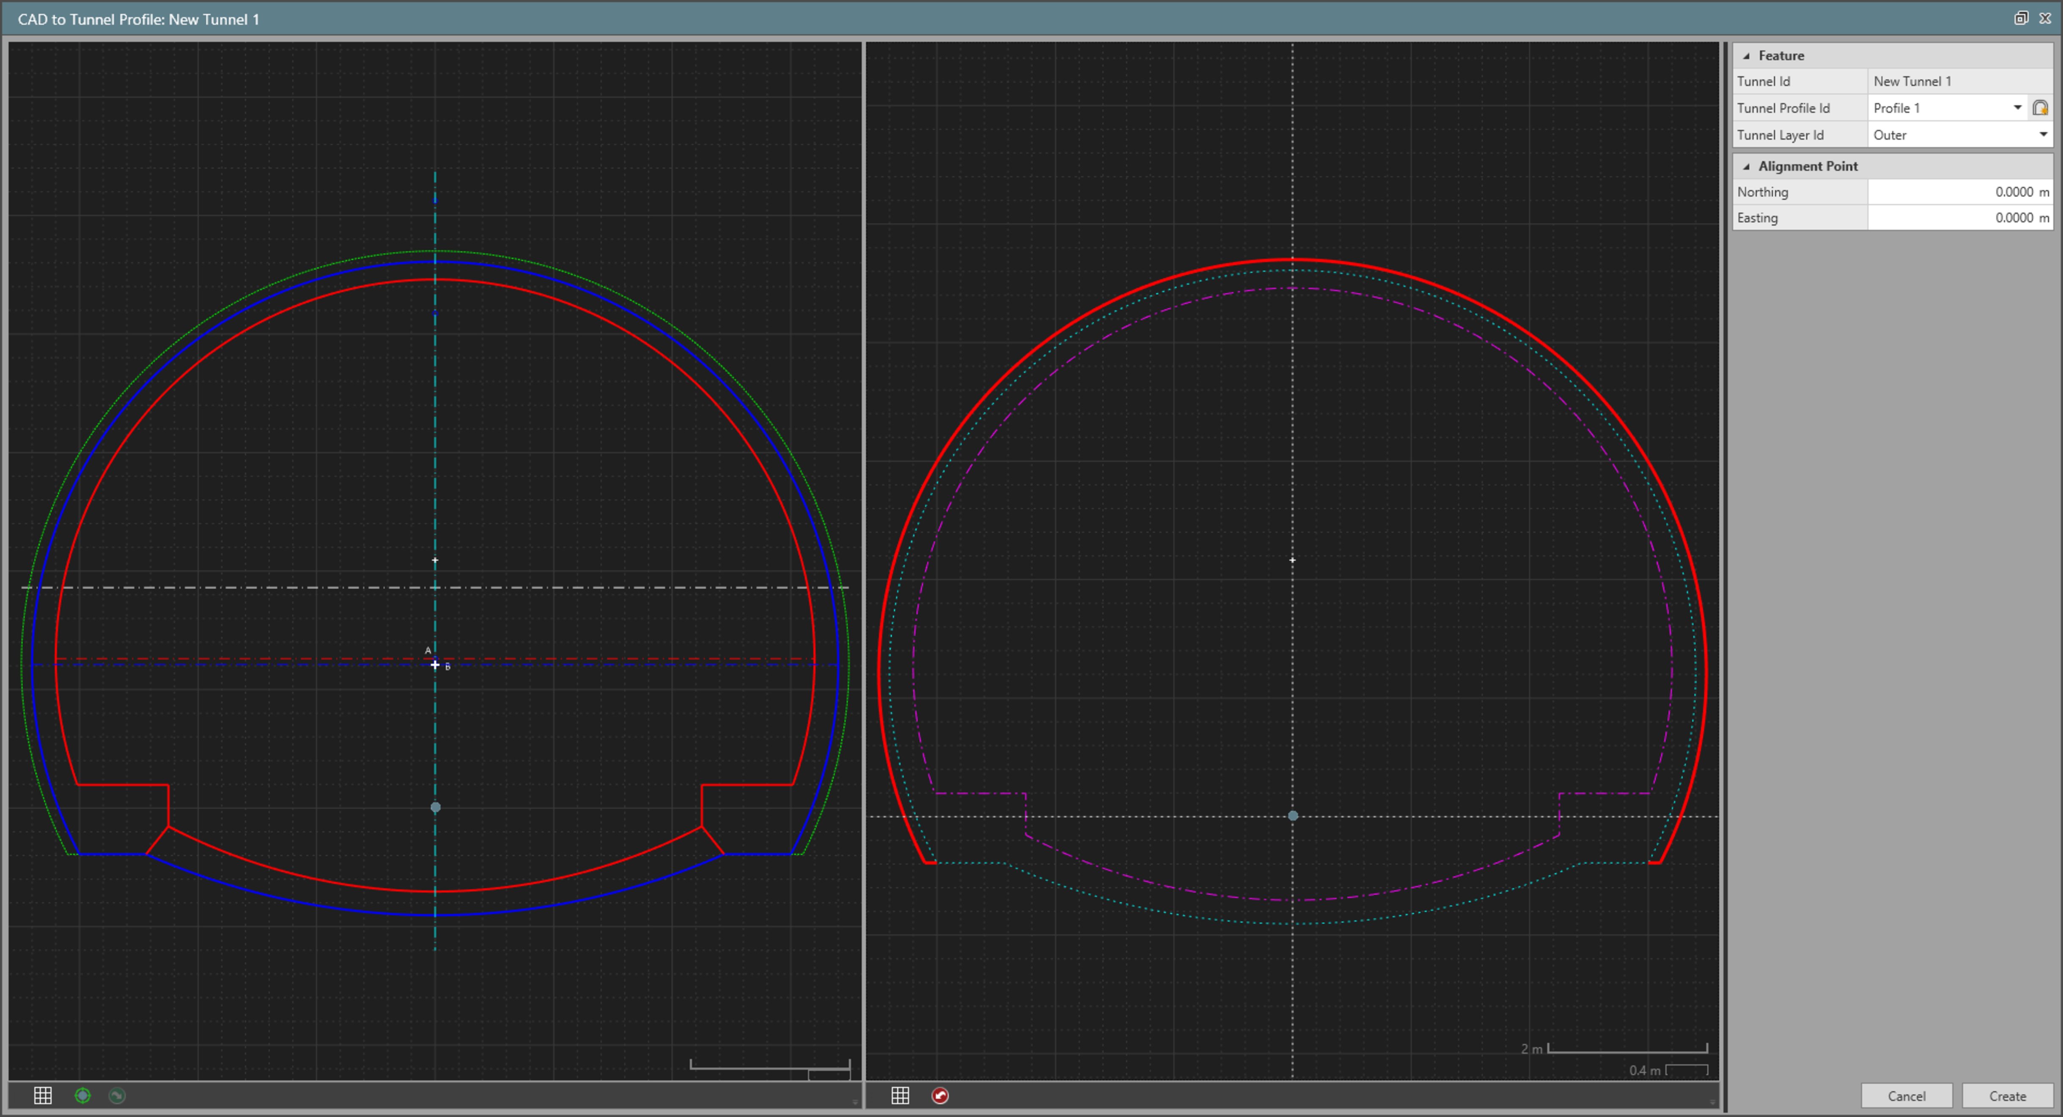Click the Profile 1 value text
The width and height of the screenshot is (2063, 1117).
coord(1896,108)
